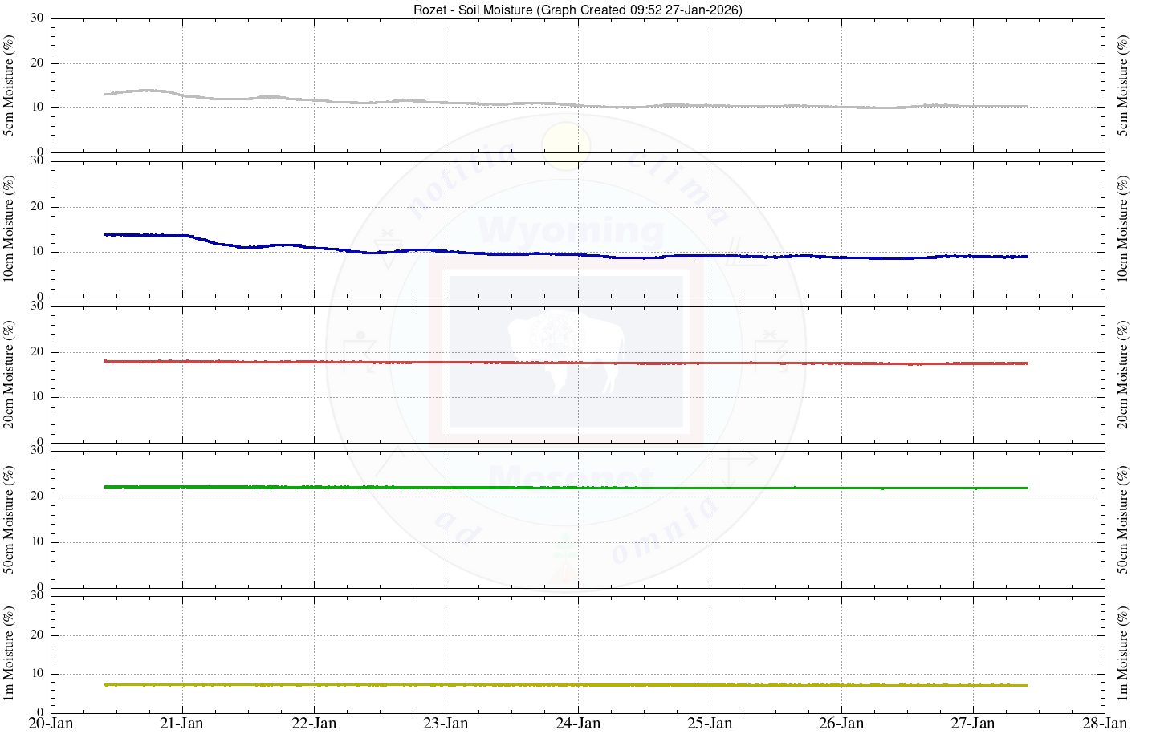This screenshot has height=738, width=1156.
Task: Select the 24-Jan date label
Action: coord(578,724)
